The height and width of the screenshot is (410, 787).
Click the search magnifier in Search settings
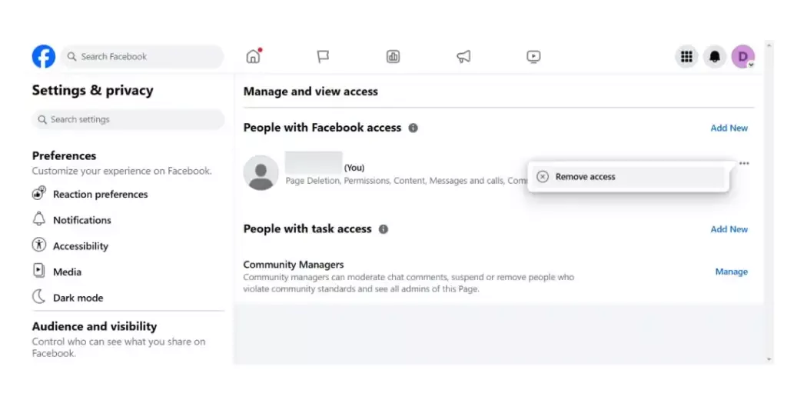(x=42, y=119)
